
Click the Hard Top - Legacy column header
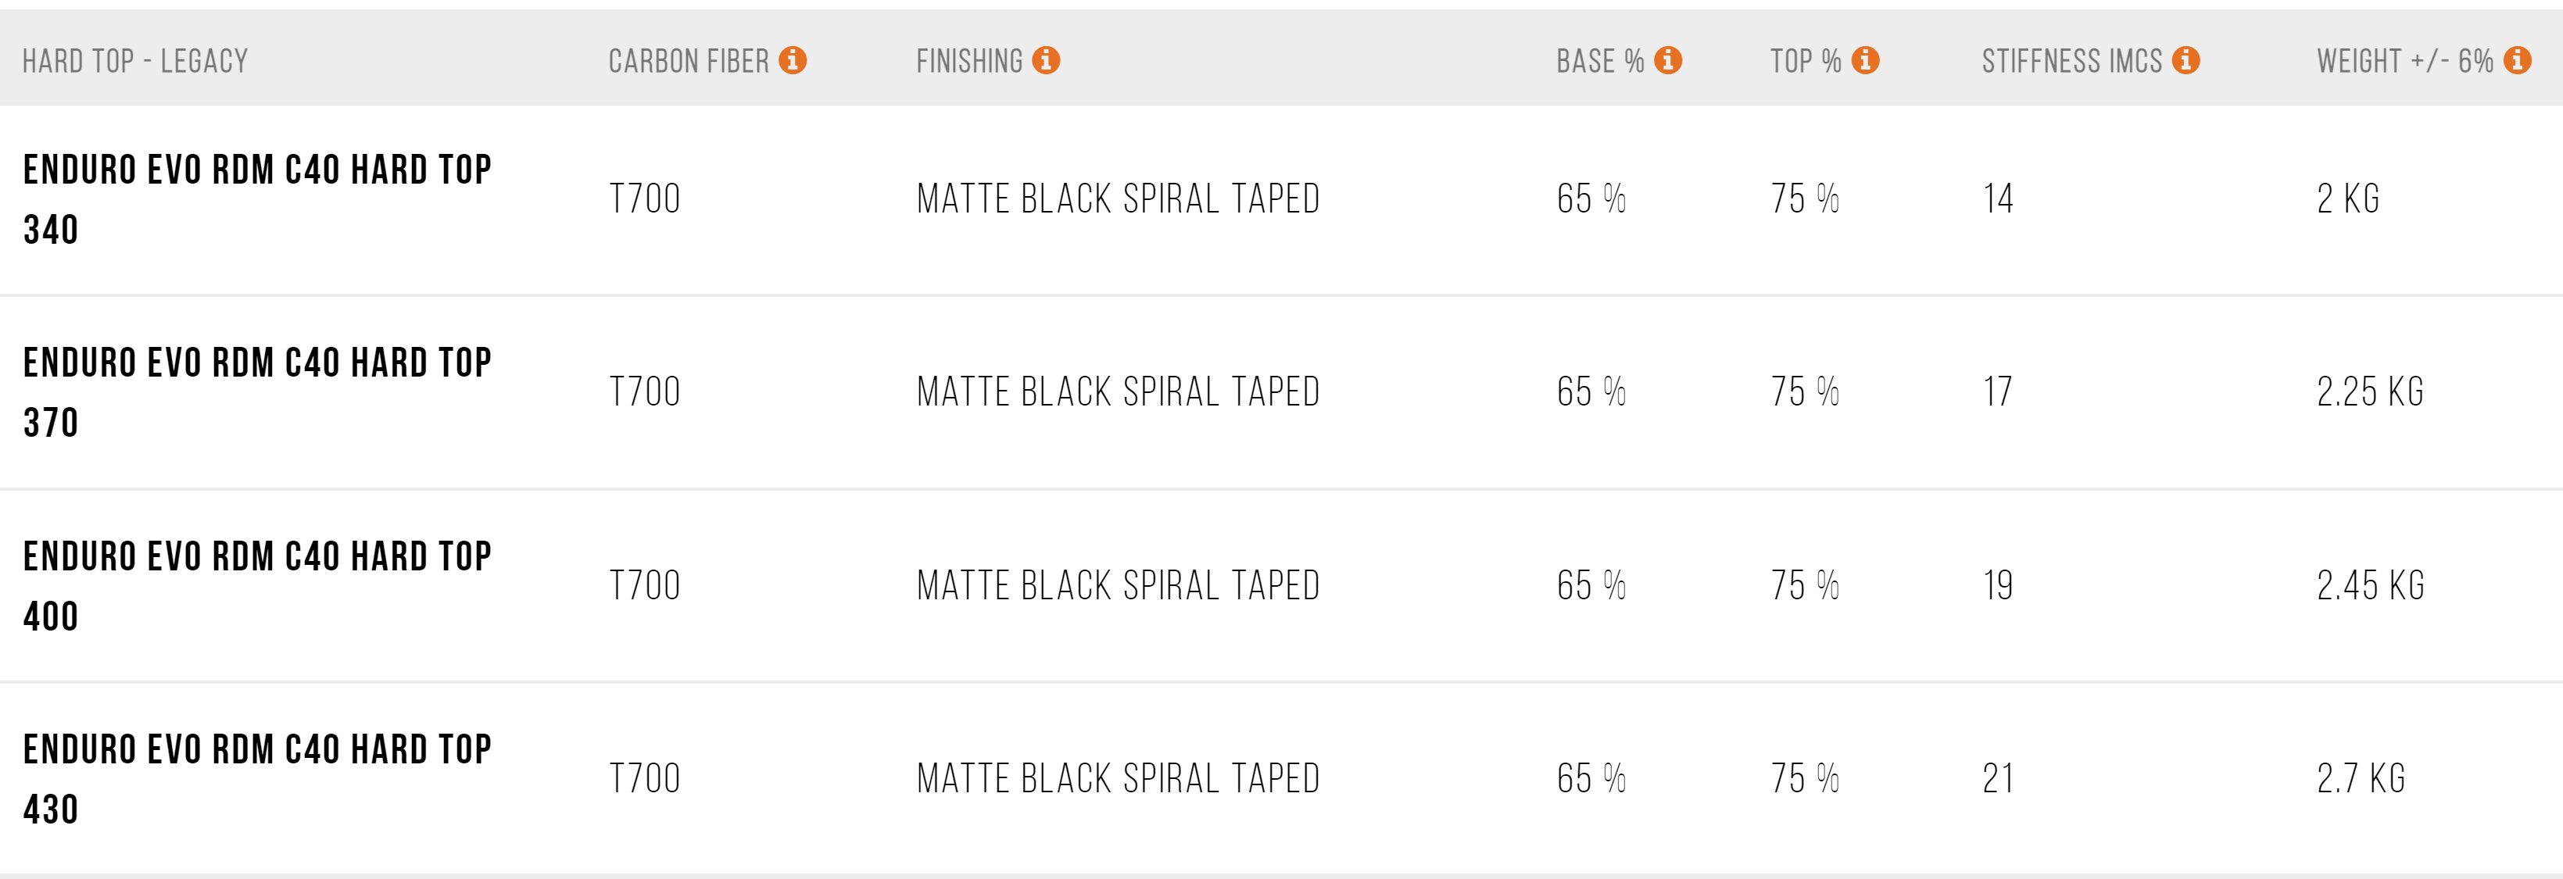pyautogui.click(x=135, y=62)
